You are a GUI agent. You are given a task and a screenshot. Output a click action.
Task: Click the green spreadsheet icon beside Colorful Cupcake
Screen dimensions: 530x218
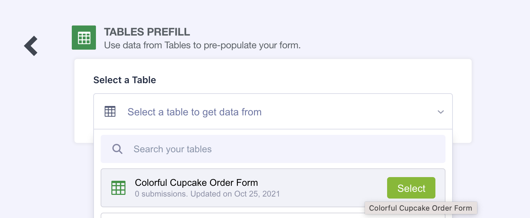click(118, 188)
